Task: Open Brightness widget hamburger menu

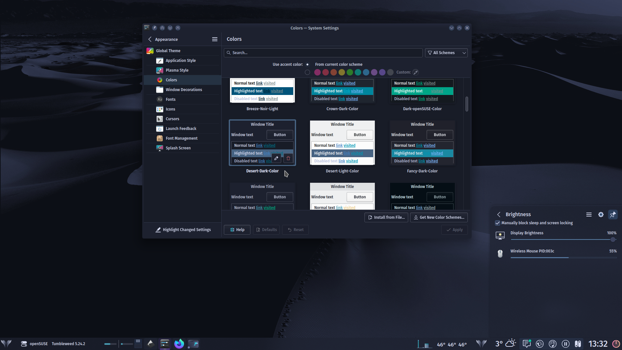Action: coord(589,215)
